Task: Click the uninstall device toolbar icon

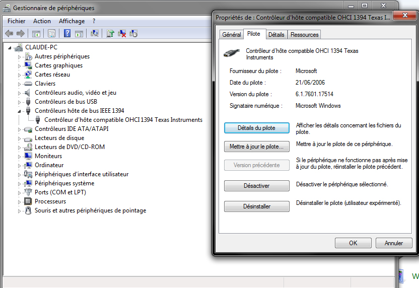Action: tap(122, 34)
